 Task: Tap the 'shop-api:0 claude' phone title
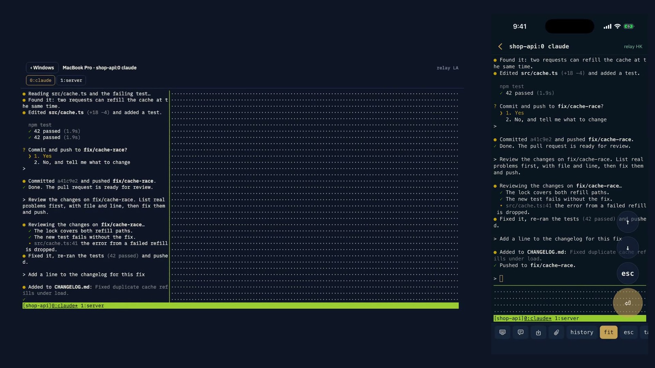[x=539, y=47]
